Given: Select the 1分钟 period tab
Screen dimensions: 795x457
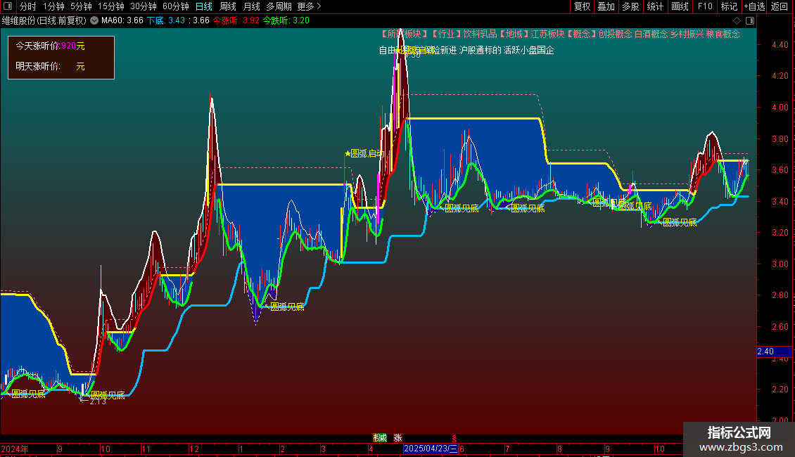Looking at the screenshot, I should [x=53, y=6].
